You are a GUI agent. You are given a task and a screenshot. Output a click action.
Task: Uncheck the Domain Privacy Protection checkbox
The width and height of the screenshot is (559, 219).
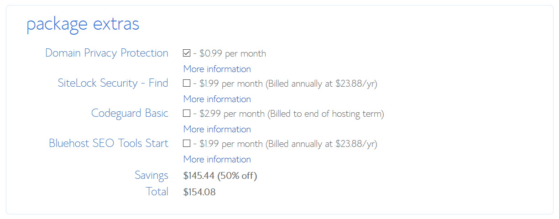pyautogui.click(x=187, y=53)
